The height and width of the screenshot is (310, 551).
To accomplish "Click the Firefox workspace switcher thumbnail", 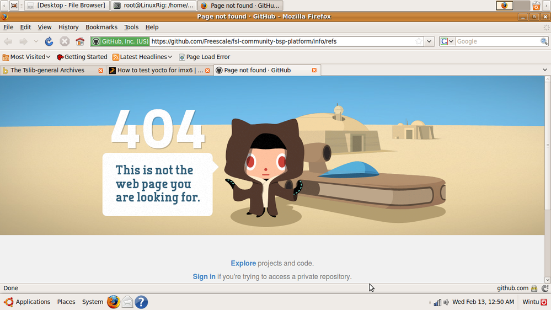I will click(x=504, y=6).
